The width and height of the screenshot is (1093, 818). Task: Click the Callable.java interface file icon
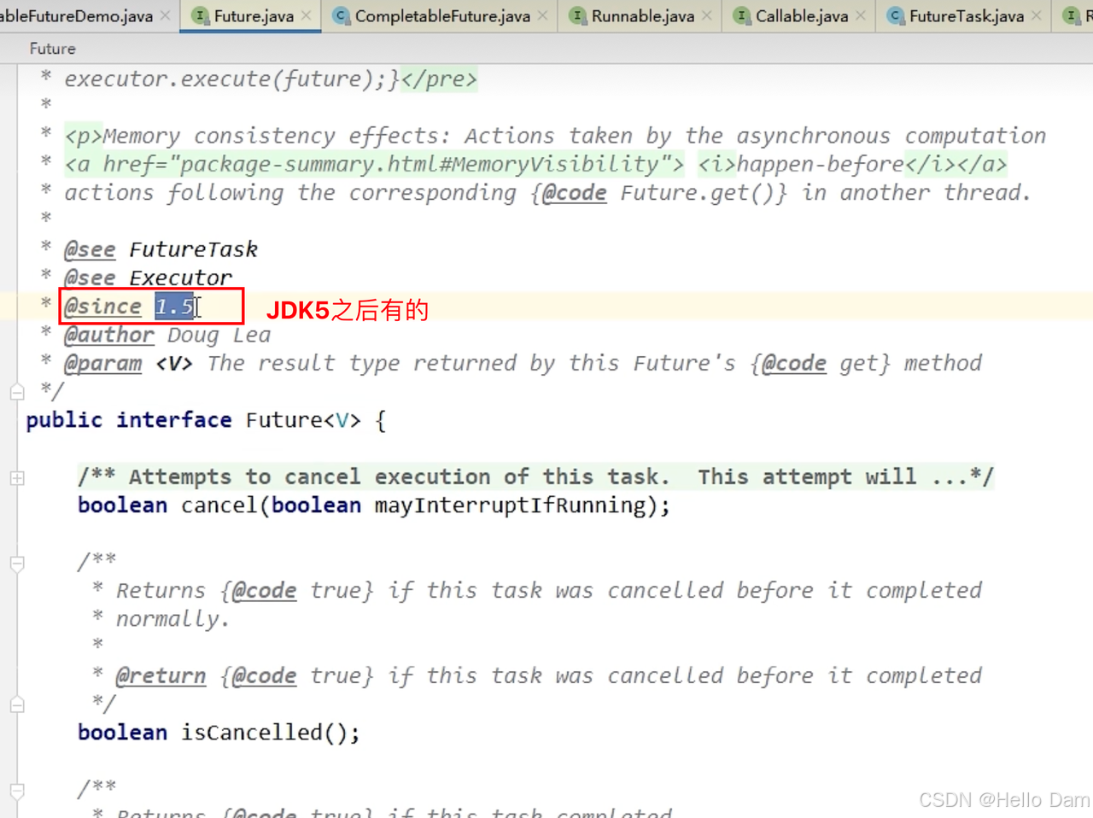[741, 15]
